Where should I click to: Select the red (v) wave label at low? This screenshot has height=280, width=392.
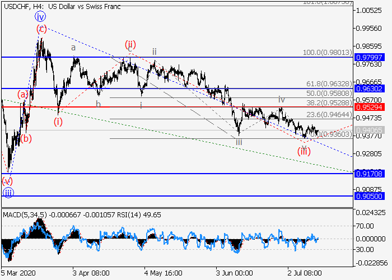(7, 180)
